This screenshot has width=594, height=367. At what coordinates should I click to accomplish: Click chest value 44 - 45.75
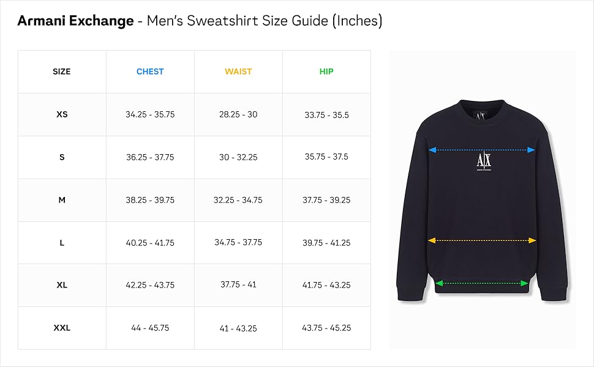(x=150, y=328)
